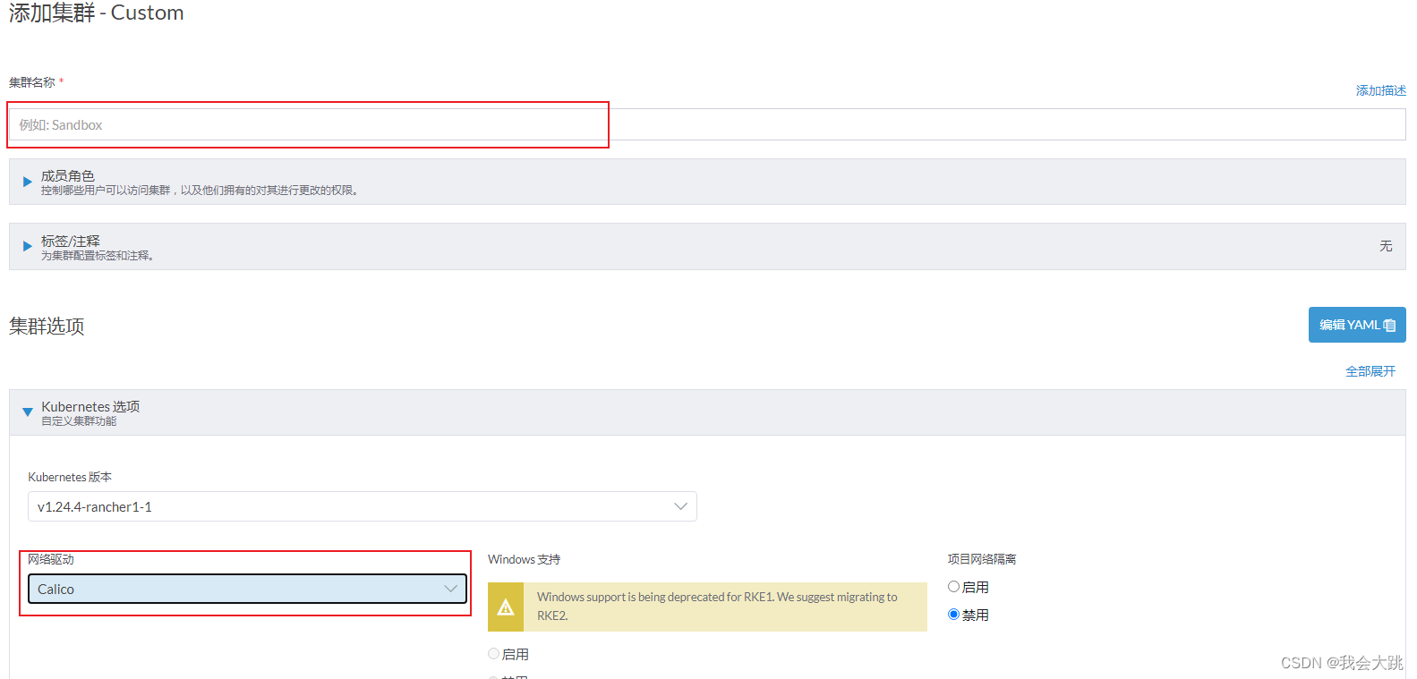
Task: Click the 全部展开 link
Action: coord(1370,371)
